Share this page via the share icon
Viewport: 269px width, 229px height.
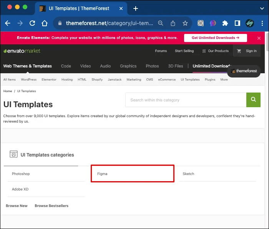(x=173, y=23)
